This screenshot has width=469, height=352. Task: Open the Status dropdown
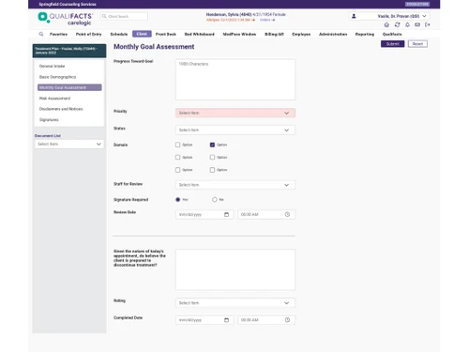[235, 130]
